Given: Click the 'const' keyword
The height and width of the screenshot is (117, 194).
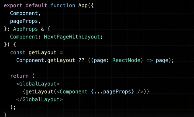Looking at the screenshot, I should coord(18,53).
